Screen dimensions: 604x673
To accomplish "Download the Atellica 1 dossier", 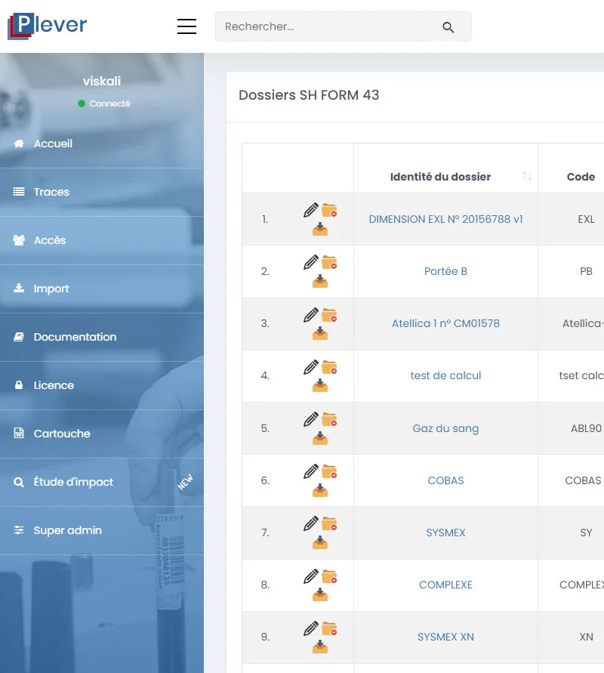I will (x=320, y=333).
